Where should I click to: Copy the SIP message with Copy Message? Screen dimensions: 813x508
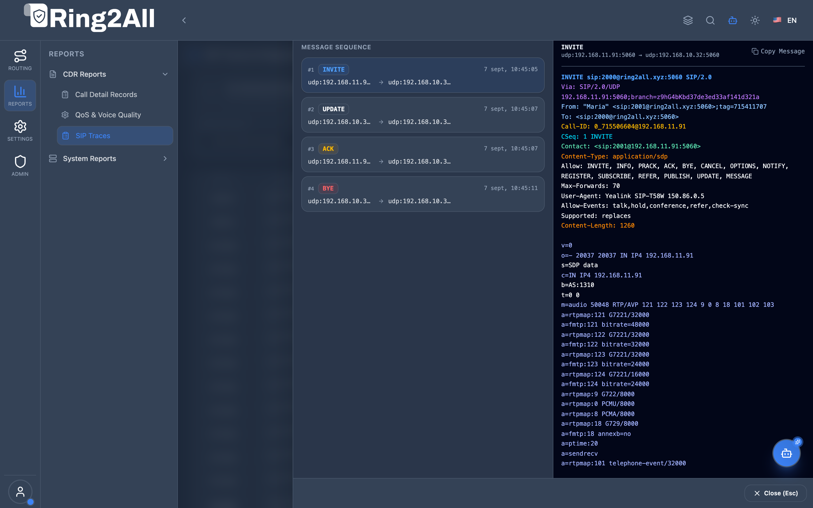click(x=778, y=51)
